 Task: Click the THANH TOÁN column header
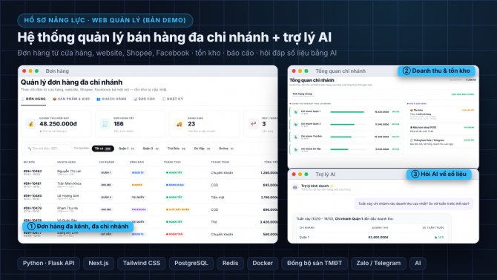tap(220, 162)
